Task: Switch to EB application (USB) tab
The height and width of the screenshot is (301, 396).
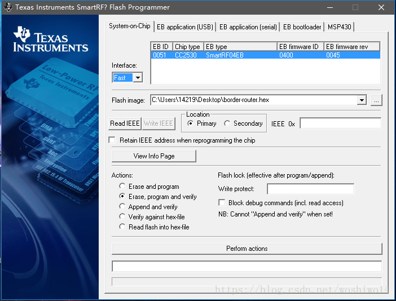Action: point(185,27)
